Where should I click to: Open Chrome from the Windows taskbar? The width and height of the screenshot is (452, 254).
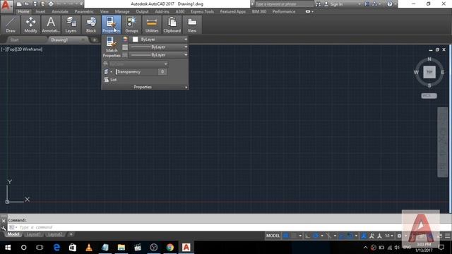[x=170, y=248]
